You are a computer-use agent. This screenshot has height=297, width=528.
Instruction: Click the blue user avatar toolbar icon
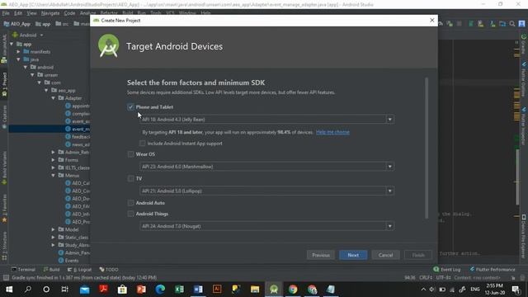pos(521,24)
